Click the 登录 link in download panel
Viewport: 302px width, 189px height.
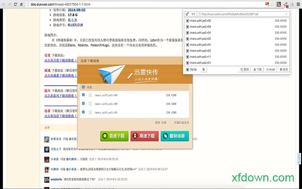pyautogui.click(x=158, y=123)
